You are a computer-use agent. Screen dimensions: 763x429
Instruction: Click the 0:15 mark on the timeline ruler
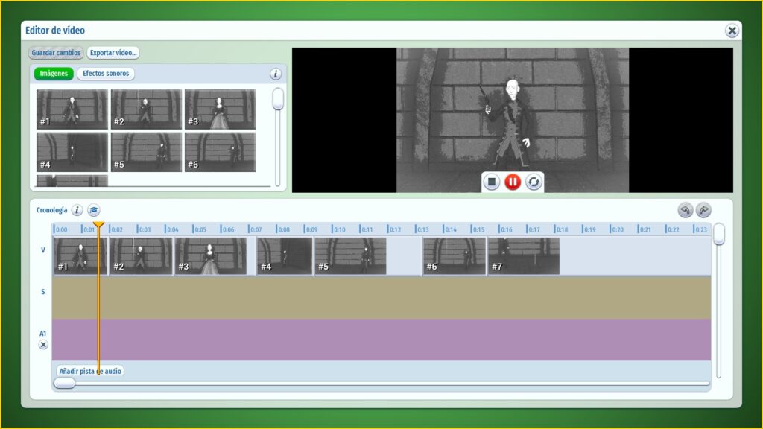tap(478, 229)
